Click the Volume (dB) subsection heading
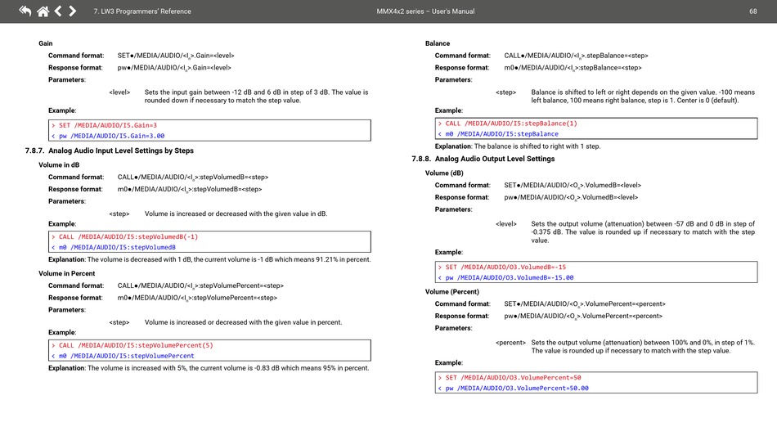 tap(444, 173)
